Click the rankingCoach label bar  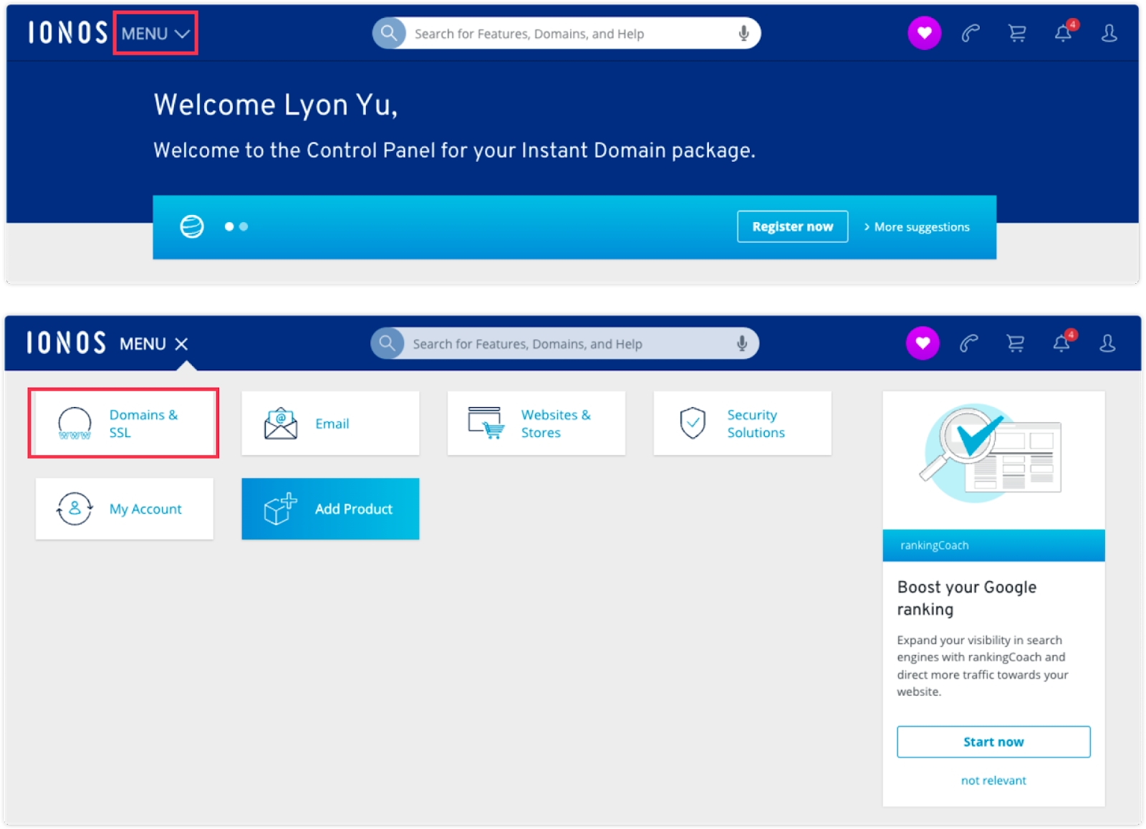pyautogui.click(x=993, y=545)
